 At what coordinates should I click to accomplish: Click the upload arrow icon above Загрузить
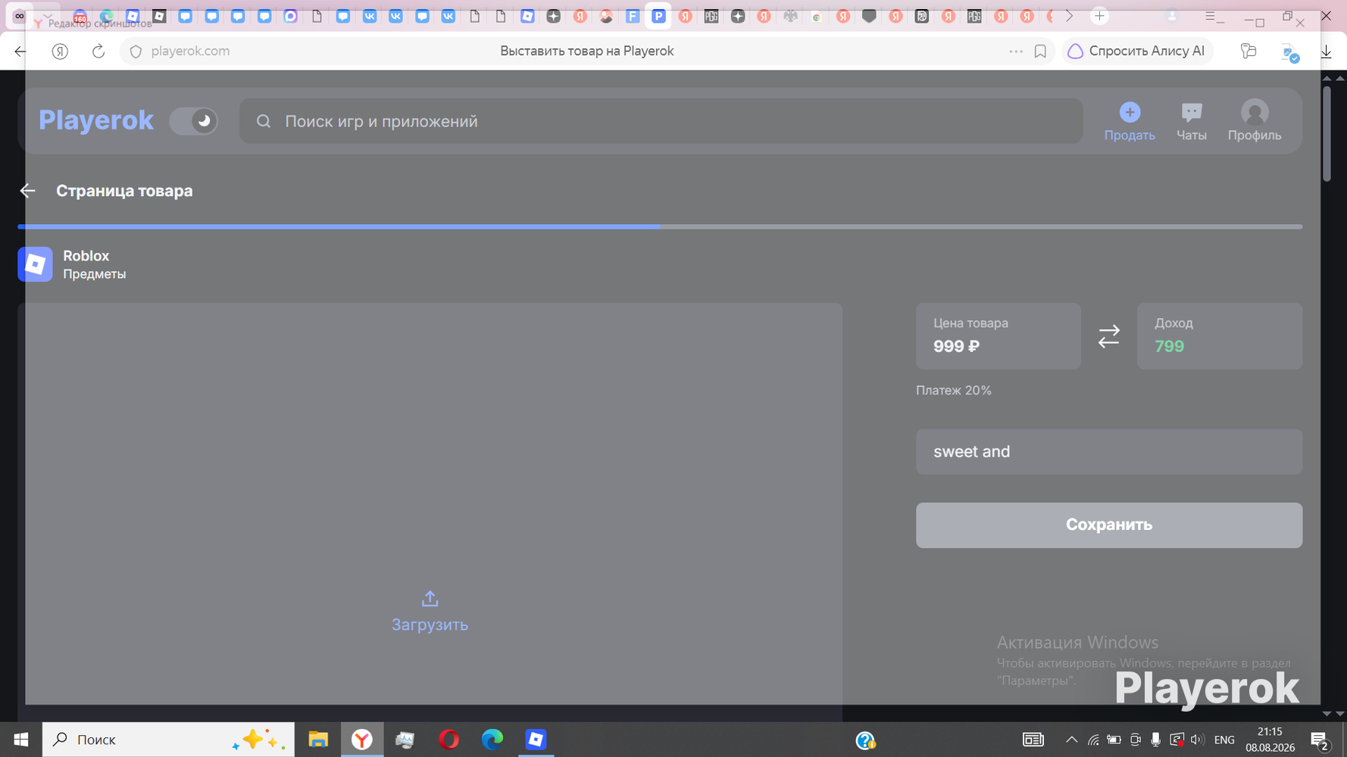[x=430, y=599]
